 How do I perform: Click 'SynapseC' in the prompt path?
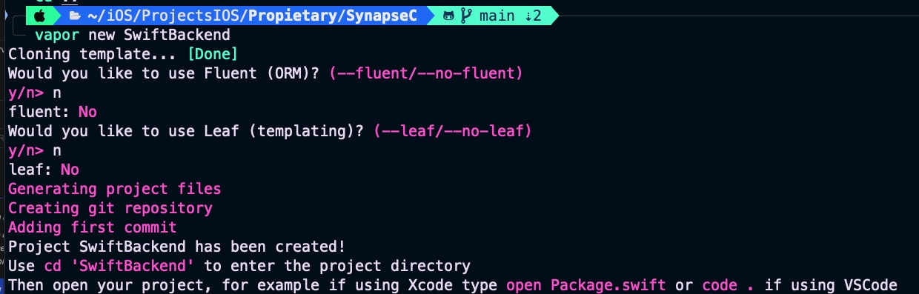point(382,16)
